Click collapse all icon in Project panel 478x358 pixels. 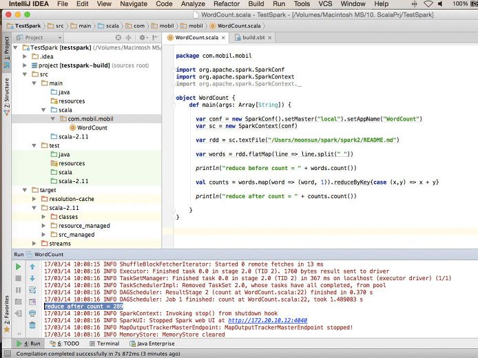[x=128, y=37]
